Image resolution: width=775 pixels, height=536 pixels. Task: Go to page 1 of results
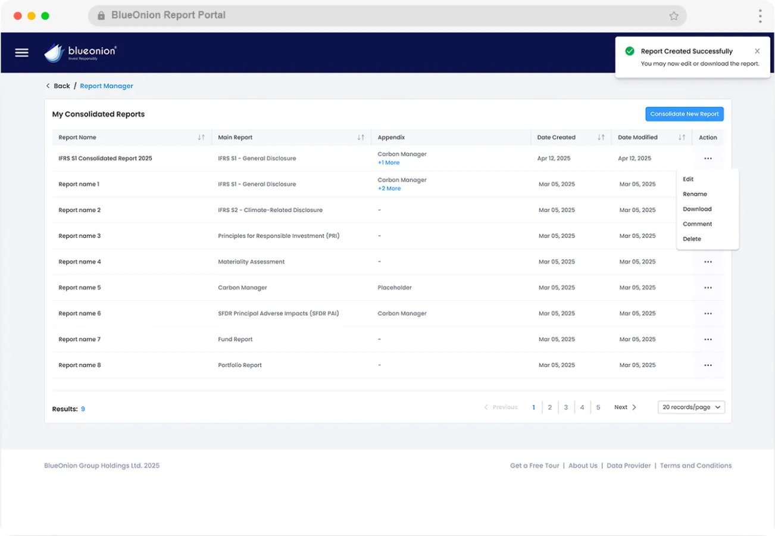[x=533, y=407]
